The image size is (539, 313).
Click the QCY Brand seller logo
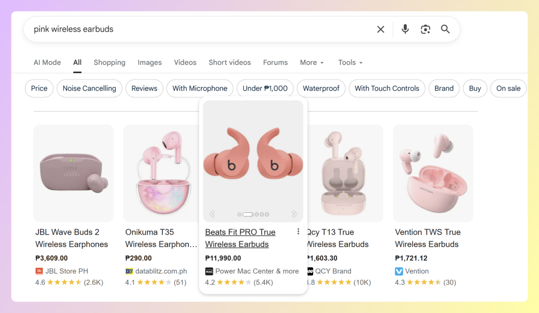point(310,271)
